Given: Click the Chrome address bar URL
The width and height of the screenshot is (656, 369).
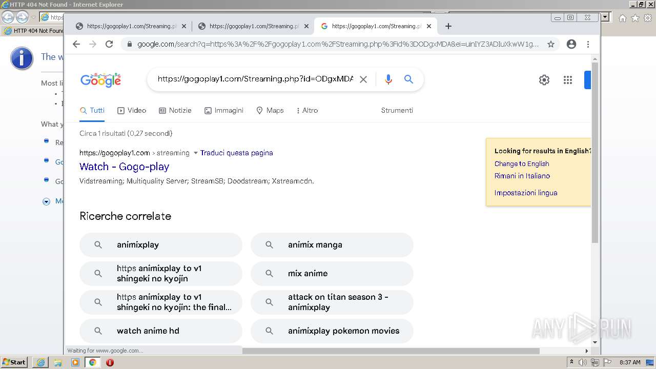Looking at the screenshot, I should click(x=338, y=44).
